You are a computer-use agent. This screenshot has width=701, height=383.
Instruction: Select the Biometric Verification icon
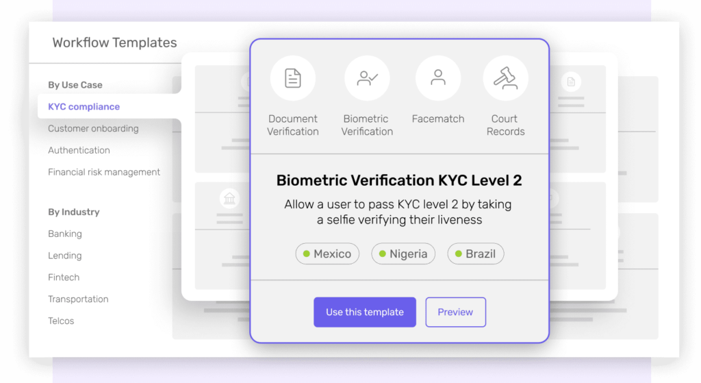click(367, 78)
